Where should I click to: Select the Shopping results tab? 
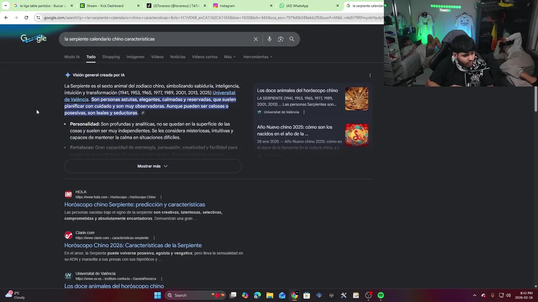pos(111,57)
